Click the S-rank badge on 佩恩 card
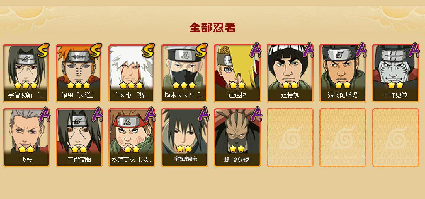 [96, 50]
